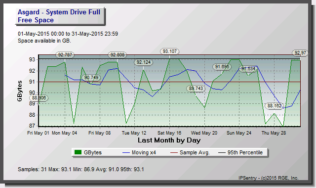Click the 91.534 data label
The height and width of the screenshot is (188, 316).
pyautogui.click(x=248, y=69)
